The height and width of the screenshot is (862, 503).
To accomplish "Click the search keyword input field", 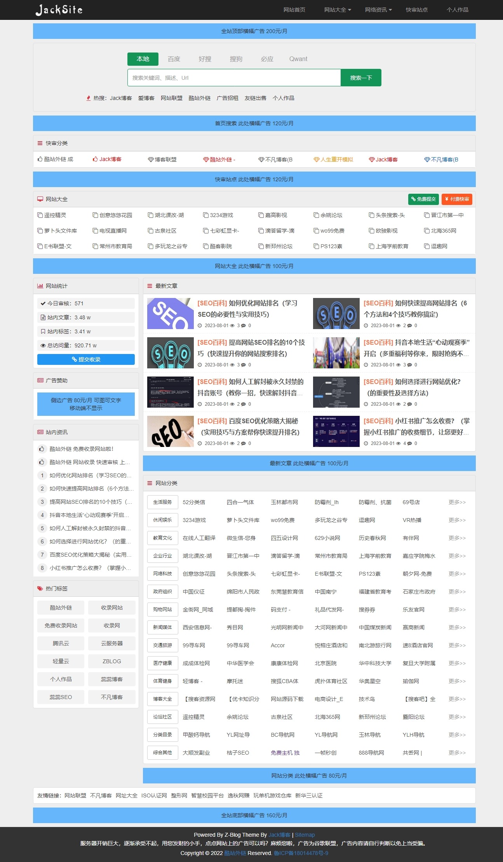I will point(234,78).
